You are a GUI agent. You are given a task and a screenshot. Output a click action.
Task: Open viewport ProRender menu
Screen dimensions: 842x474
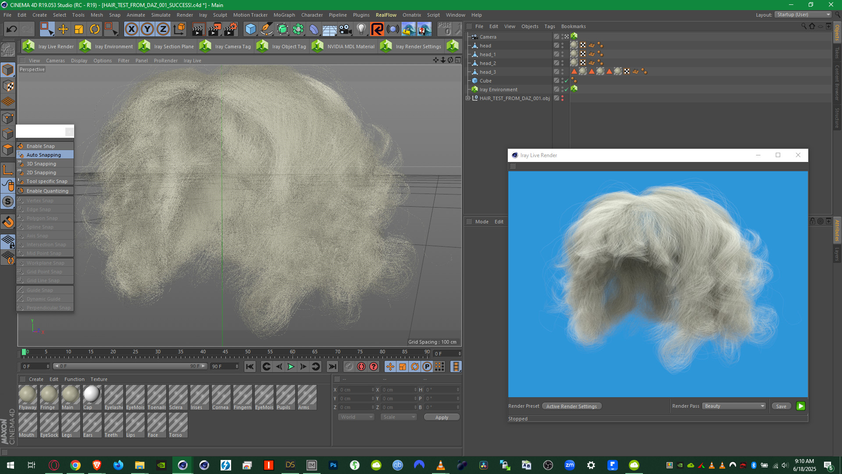165,61
